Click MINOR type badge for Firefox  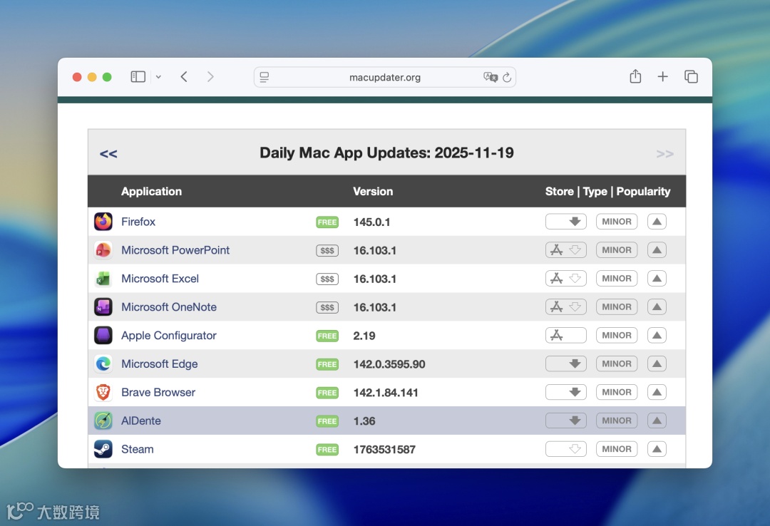[x=617, y=222]
